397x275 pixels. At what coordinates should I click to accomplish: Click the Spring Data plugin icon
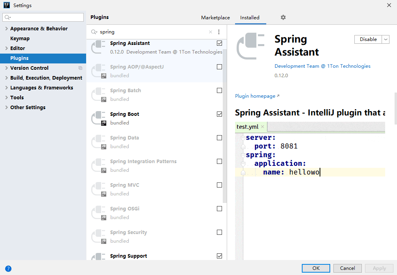[98, 142]
